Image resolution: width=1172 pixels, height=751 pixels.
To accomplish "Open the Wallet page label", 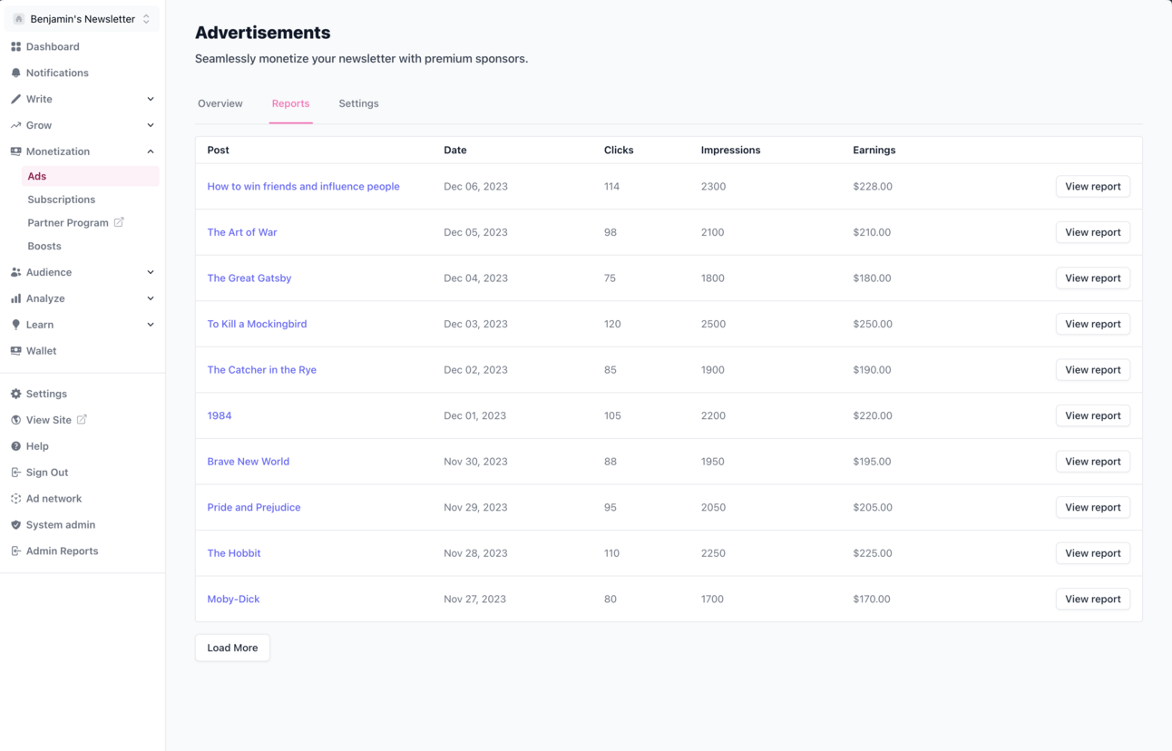I will click(41, 351).
